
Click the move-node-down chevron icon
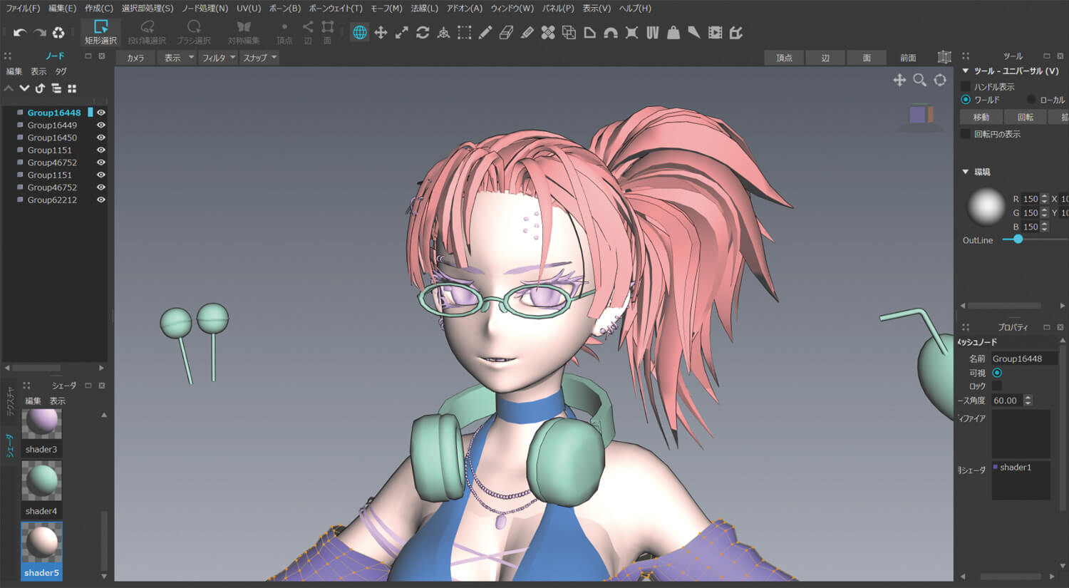pos(24,88)
